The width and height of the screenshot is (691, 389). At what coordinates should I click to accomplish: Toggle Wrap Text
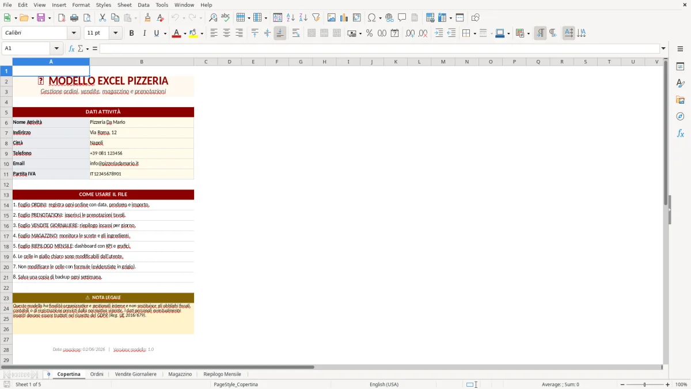click(296, 33)
